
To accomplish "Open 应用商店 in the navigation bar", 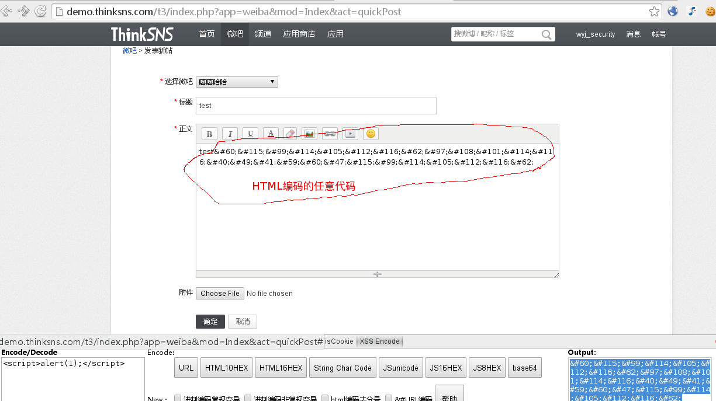I will click(299, 34).
